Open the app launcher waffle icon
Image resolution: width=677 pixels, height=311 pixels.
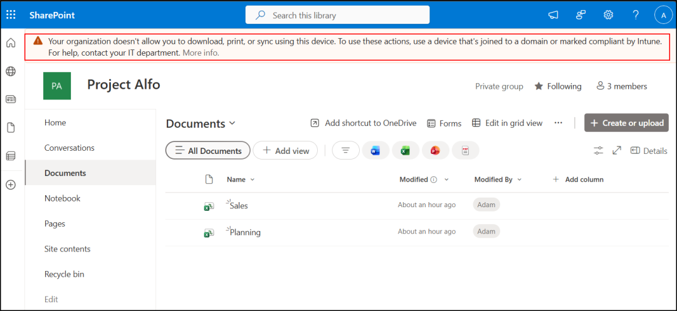[11, 15]
